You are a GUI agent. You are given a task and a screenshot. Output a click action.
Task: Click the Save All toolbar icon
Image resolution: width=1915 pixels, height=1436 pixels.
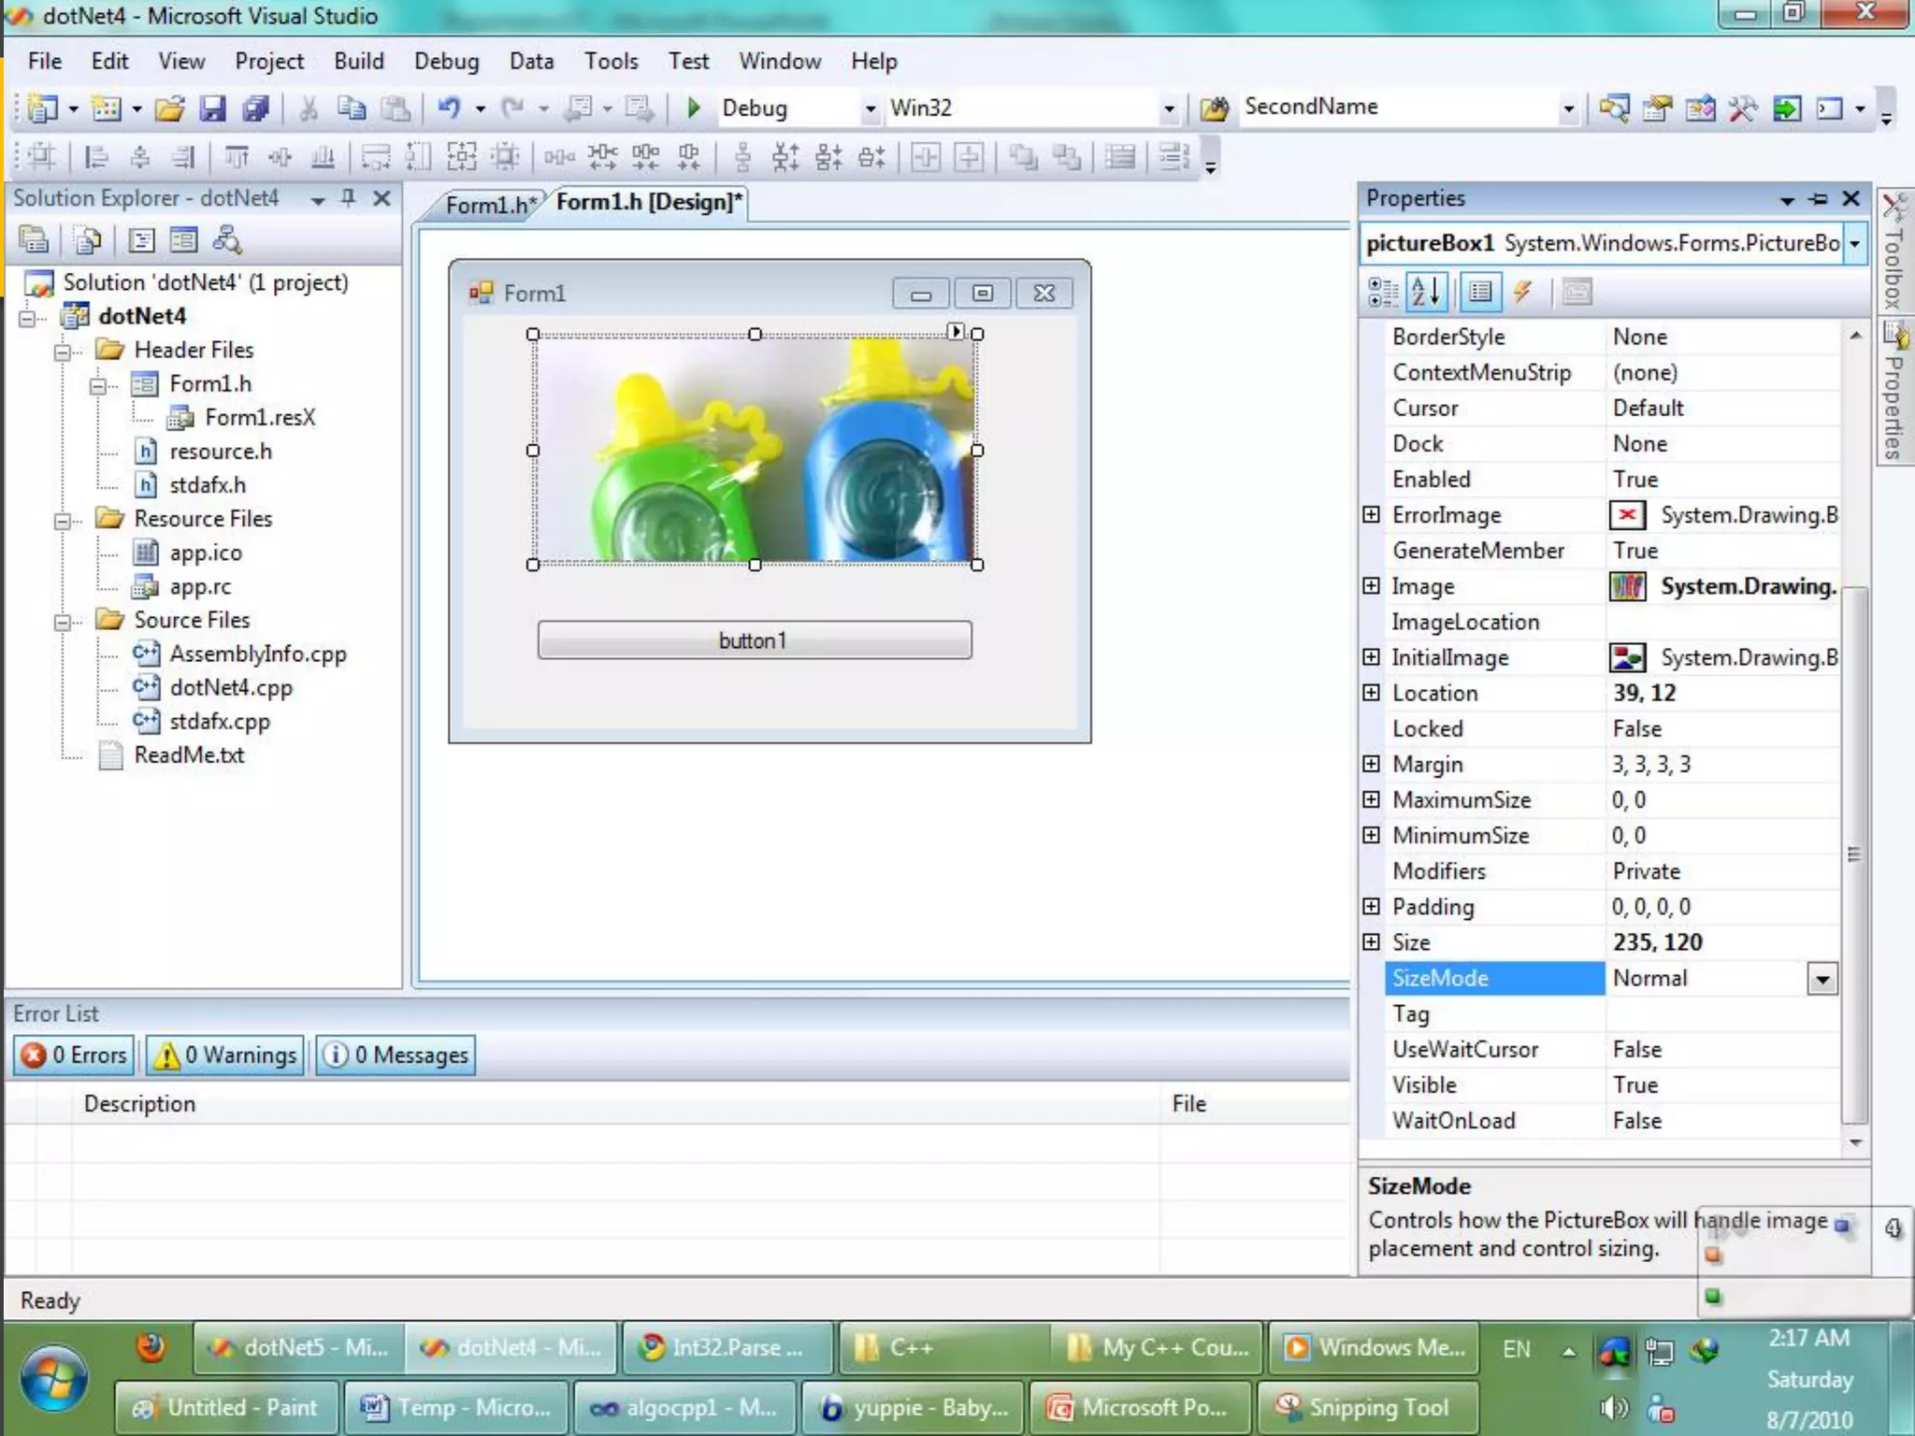point(255,108)
